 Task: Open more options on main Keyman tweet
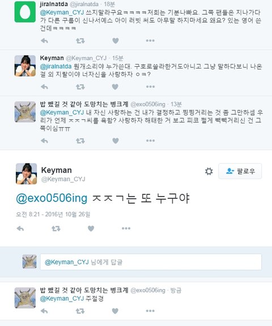(126, 229)
